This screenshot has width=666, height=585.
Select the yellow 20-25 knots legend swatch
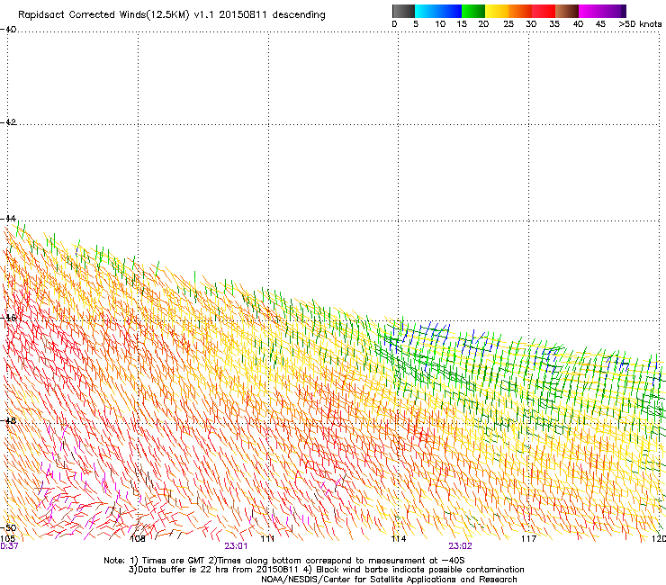497,11
